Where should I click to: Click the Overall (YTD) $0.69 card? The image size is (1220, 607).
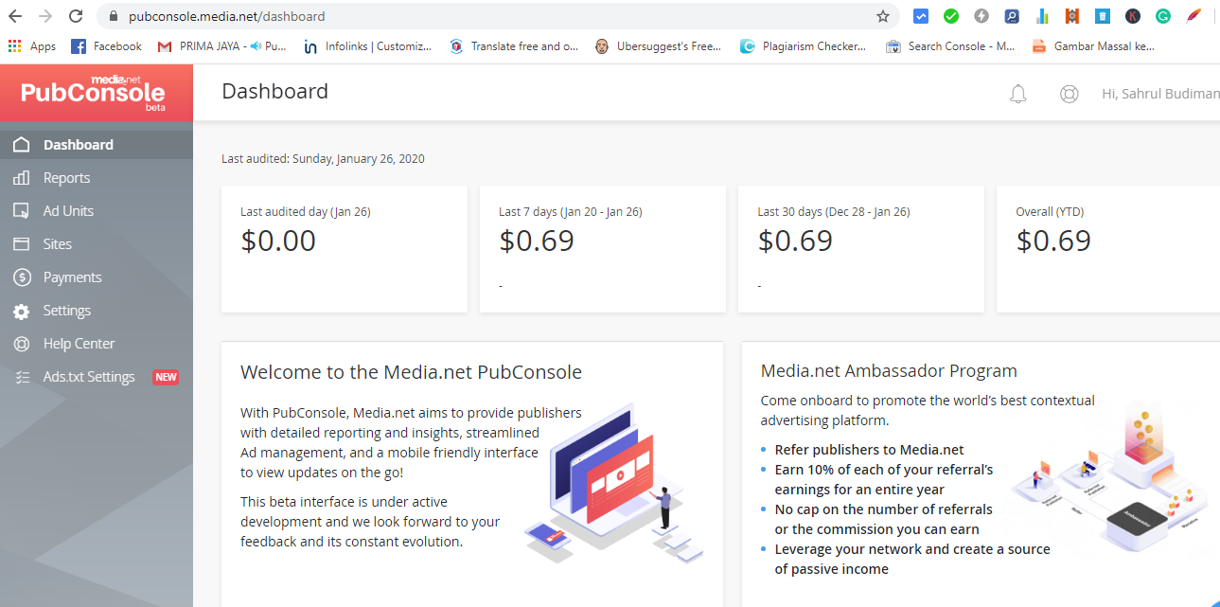(1108, 249)
